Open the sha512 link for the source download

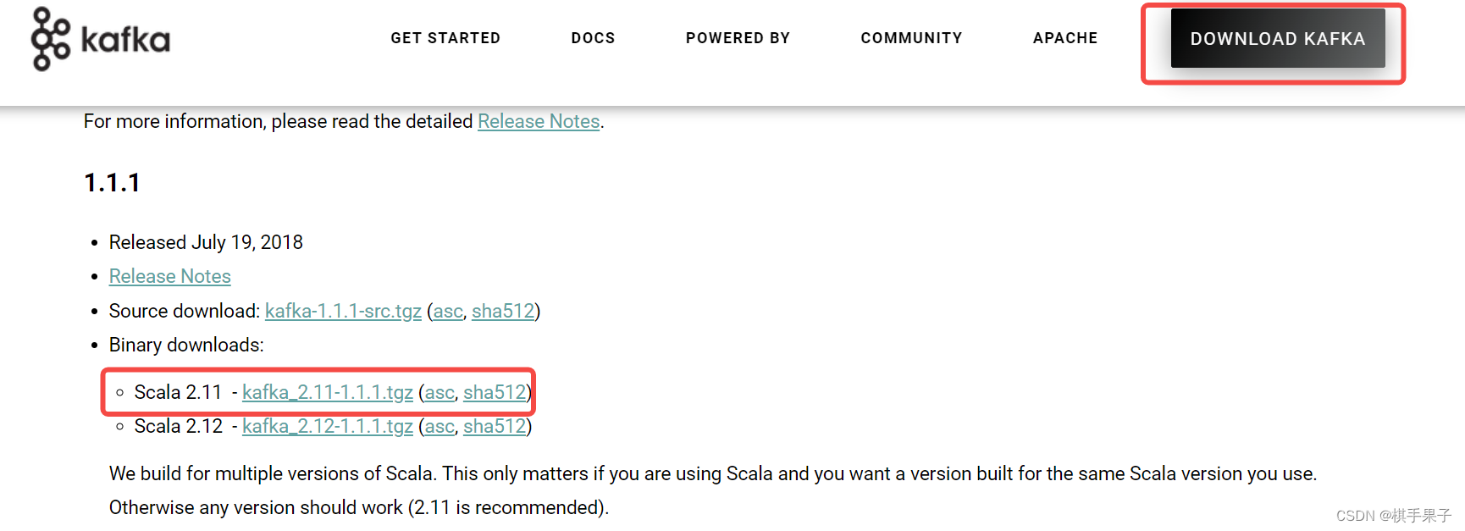504,311
